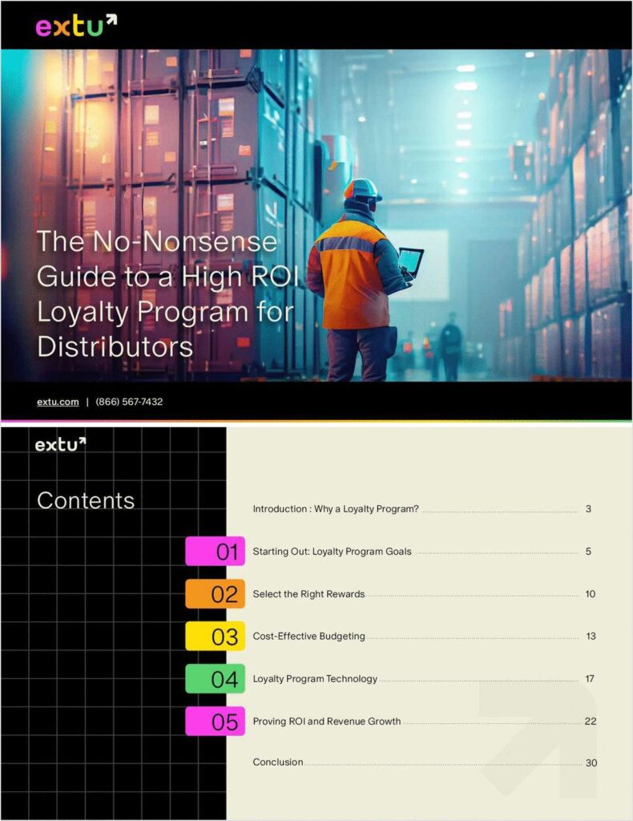
Task: Open the Conclusion entry
Action: point(277,762)
